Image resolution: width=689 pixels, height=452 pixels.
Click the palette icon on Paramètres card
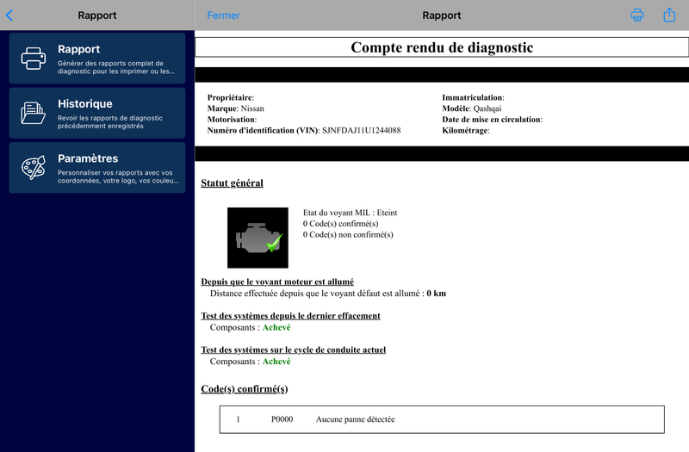pos(34,167)
